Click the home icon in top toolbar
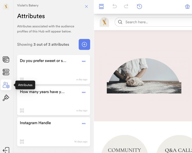This screenshot has width=192, height=153. pyautogui.click(x=187, y=6)
